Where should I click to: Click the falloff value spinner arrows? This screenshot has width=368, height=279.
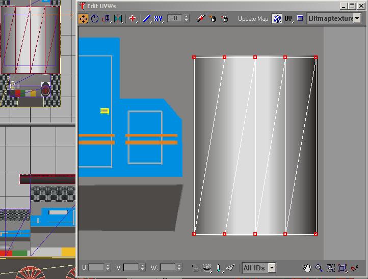pos(187,18)
